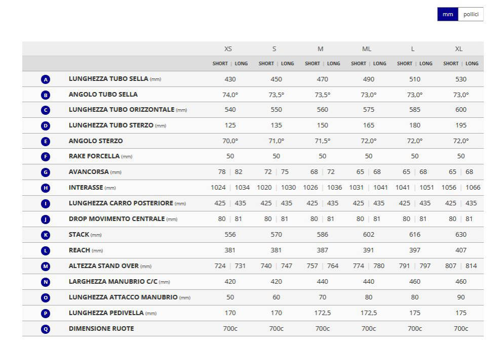The width and height of the screenshot is (500, 350).
Task: Click the LONG label under size L
Action: pos(426,63)
